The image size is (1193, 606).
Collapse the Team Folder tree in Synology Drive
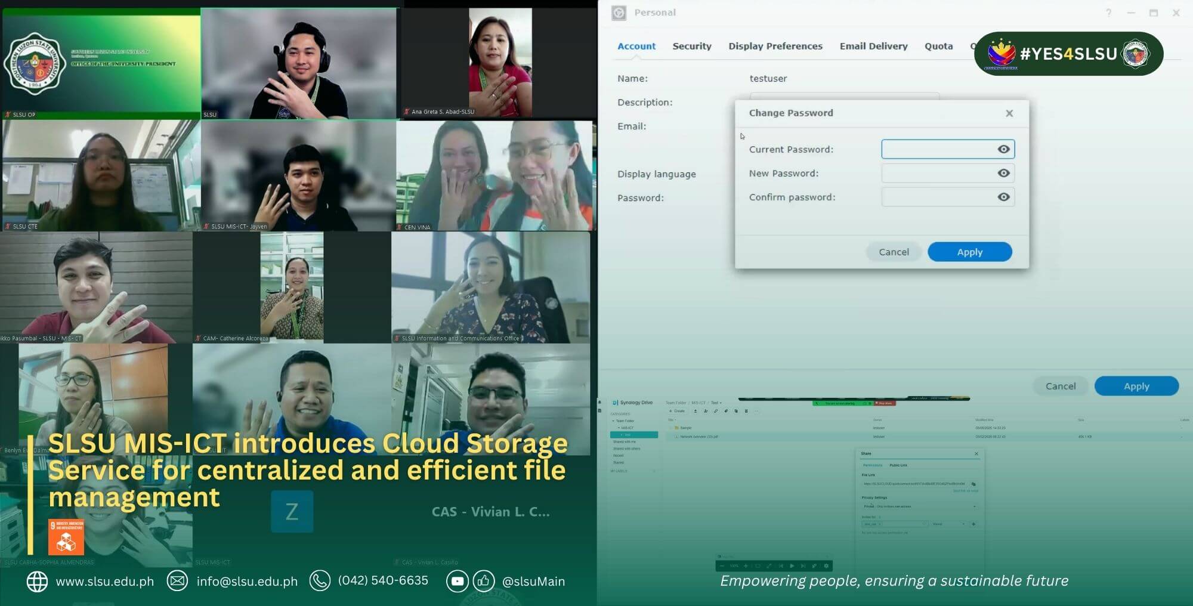[613, 421]
